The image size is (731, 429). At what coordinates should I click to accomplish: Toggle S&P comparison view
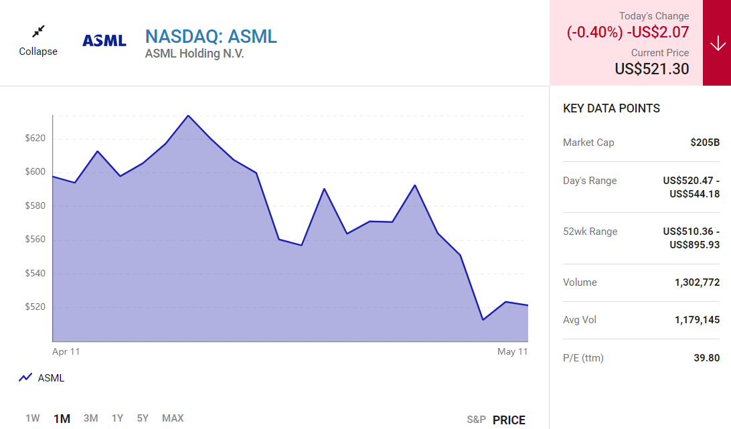coord(476,420)
